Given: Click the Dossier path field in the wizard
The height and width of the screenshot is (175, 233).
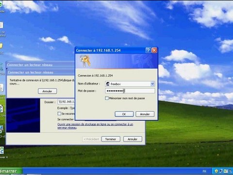Looking at the screenshot, I should [x=67, y=102].
